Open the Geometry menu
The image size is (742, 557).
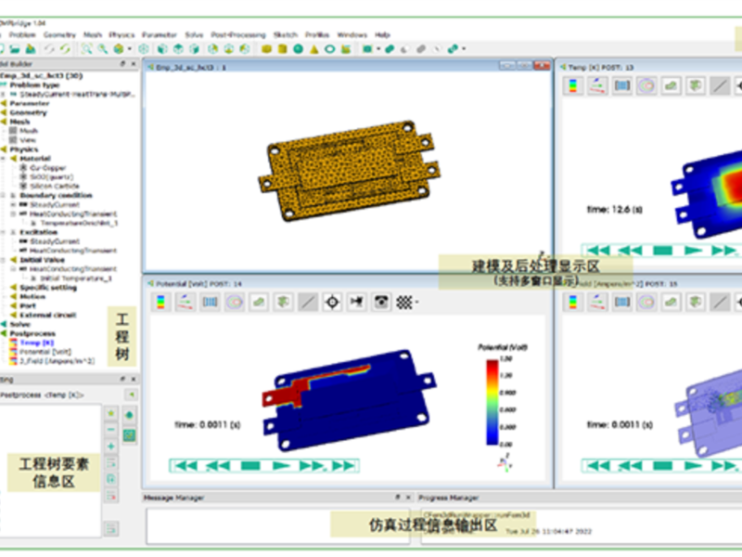click(x=59, y=34)
